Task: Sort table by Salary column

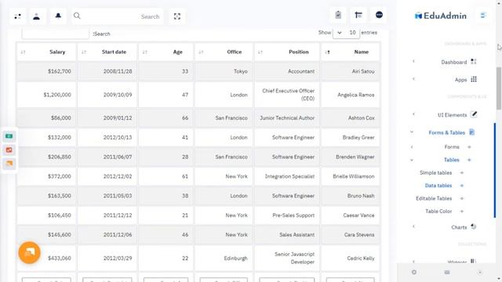Action: coord(47,52)
